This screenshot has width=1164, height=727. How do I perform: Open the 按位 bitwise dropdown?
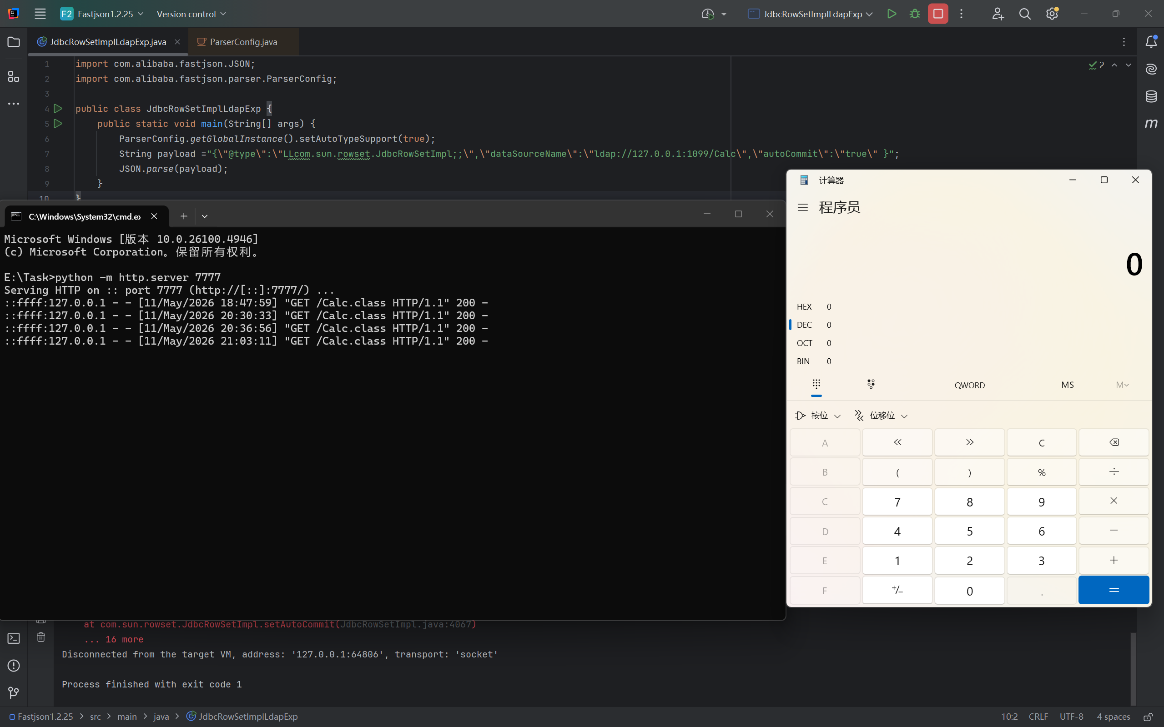(817, 416)
